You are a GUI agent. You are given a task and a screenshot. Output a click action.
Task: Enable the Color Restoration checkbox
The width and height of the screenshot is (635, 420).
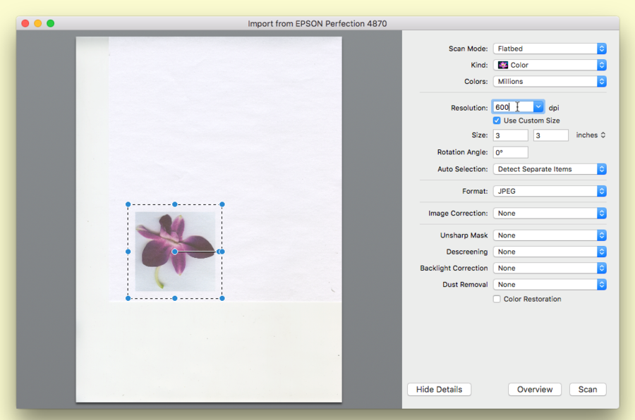click(497, 299)
